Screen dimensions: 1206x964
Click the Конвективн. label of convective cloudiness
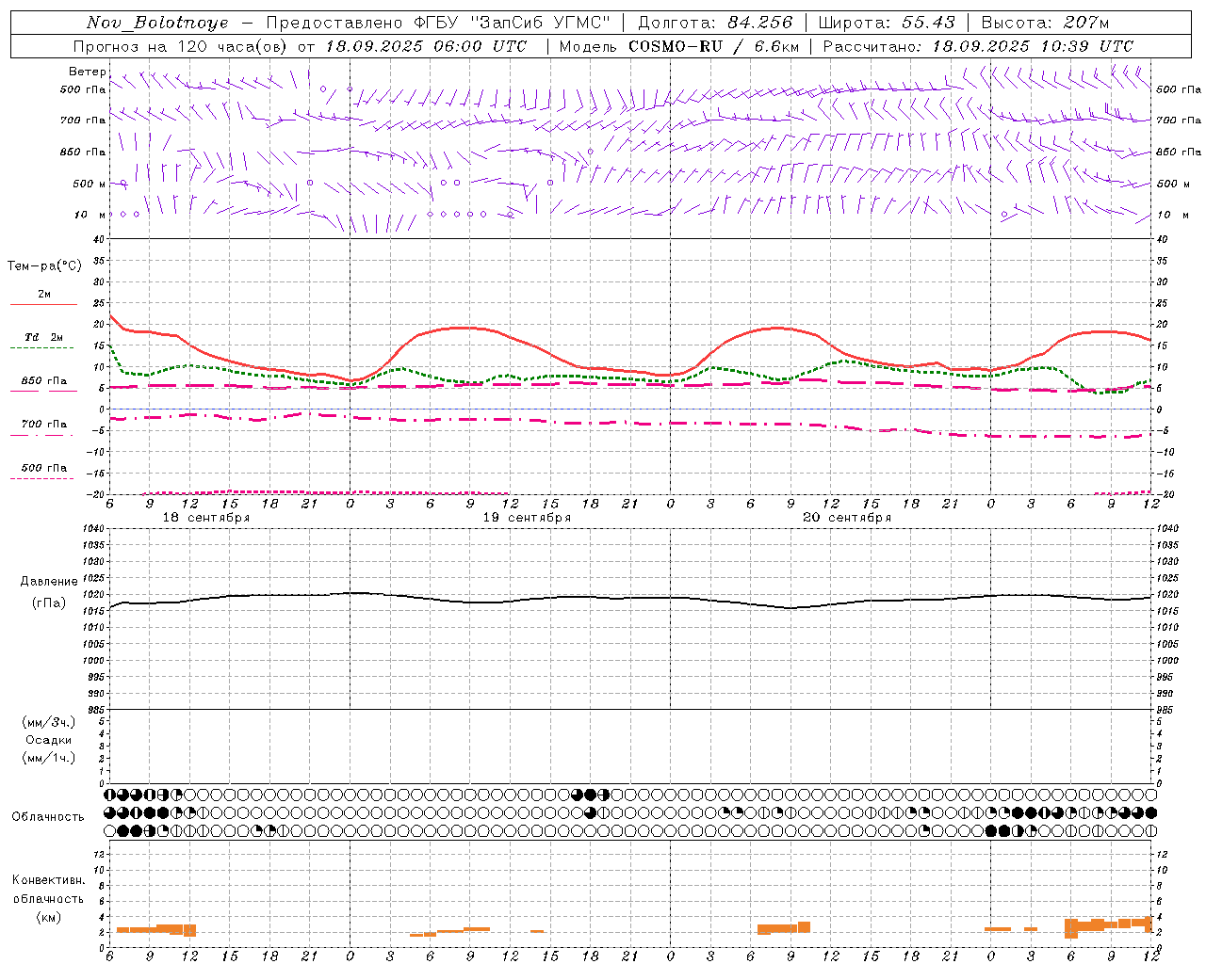coord(49,880)
